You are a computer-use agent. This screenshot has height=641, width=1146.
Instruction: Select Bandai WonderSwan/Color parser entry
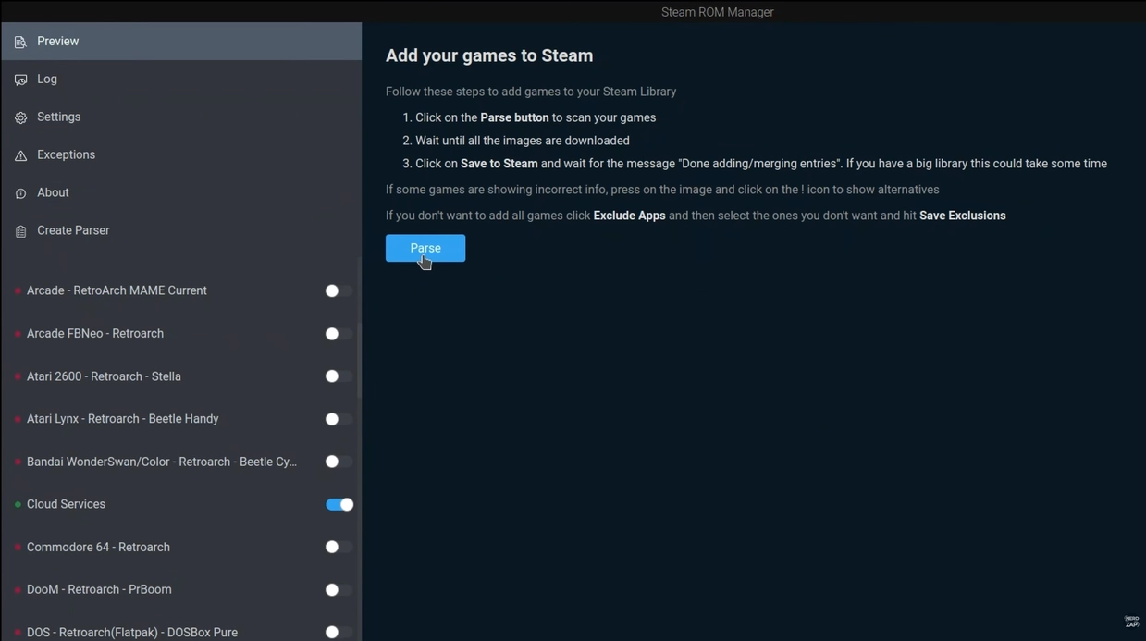161,462
